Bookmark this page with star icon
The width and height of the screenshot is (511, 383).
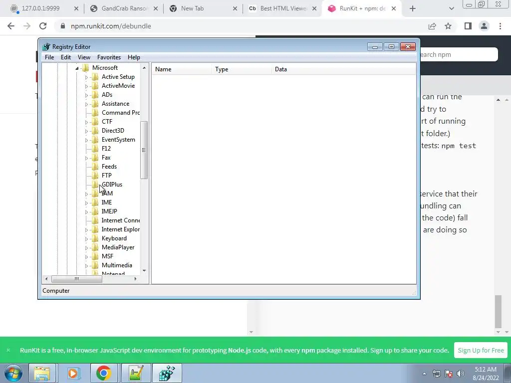[448, 26]
